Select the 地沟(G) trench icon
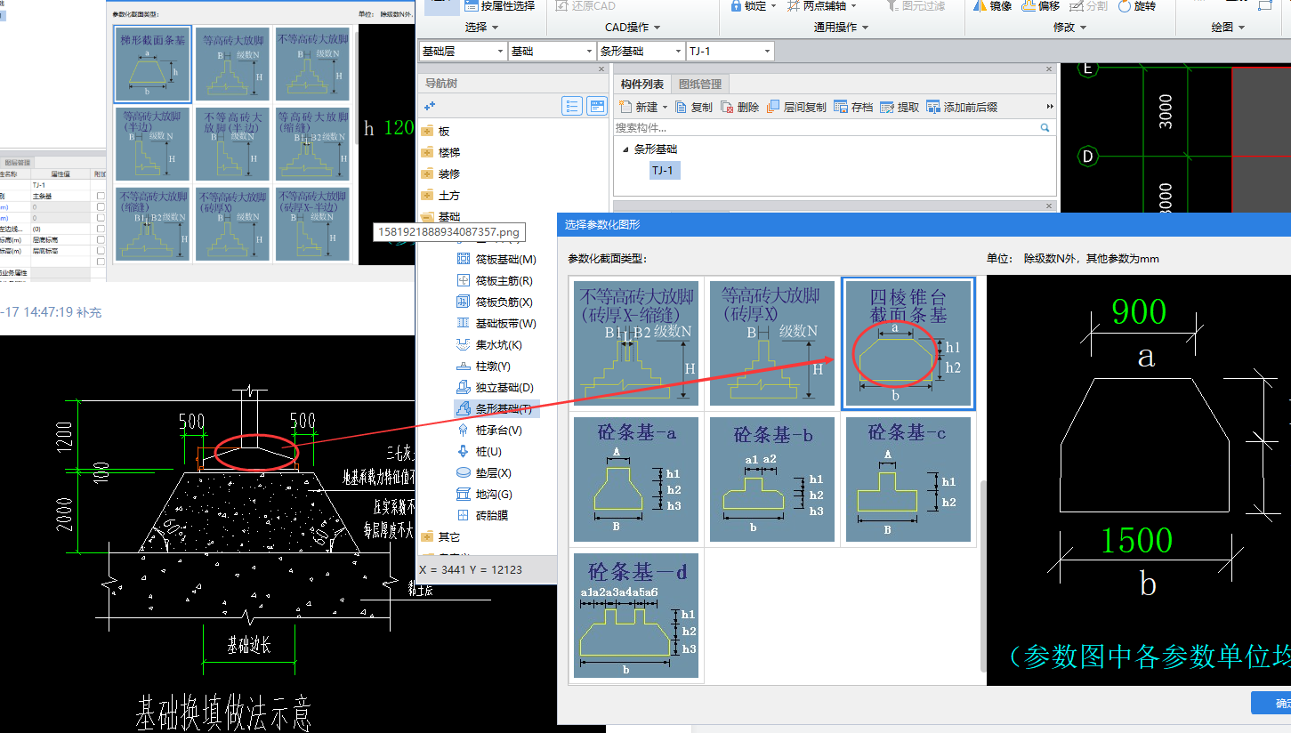This screenshot has width=1291, height=733. pyautogui.click(x=463, y=494)
